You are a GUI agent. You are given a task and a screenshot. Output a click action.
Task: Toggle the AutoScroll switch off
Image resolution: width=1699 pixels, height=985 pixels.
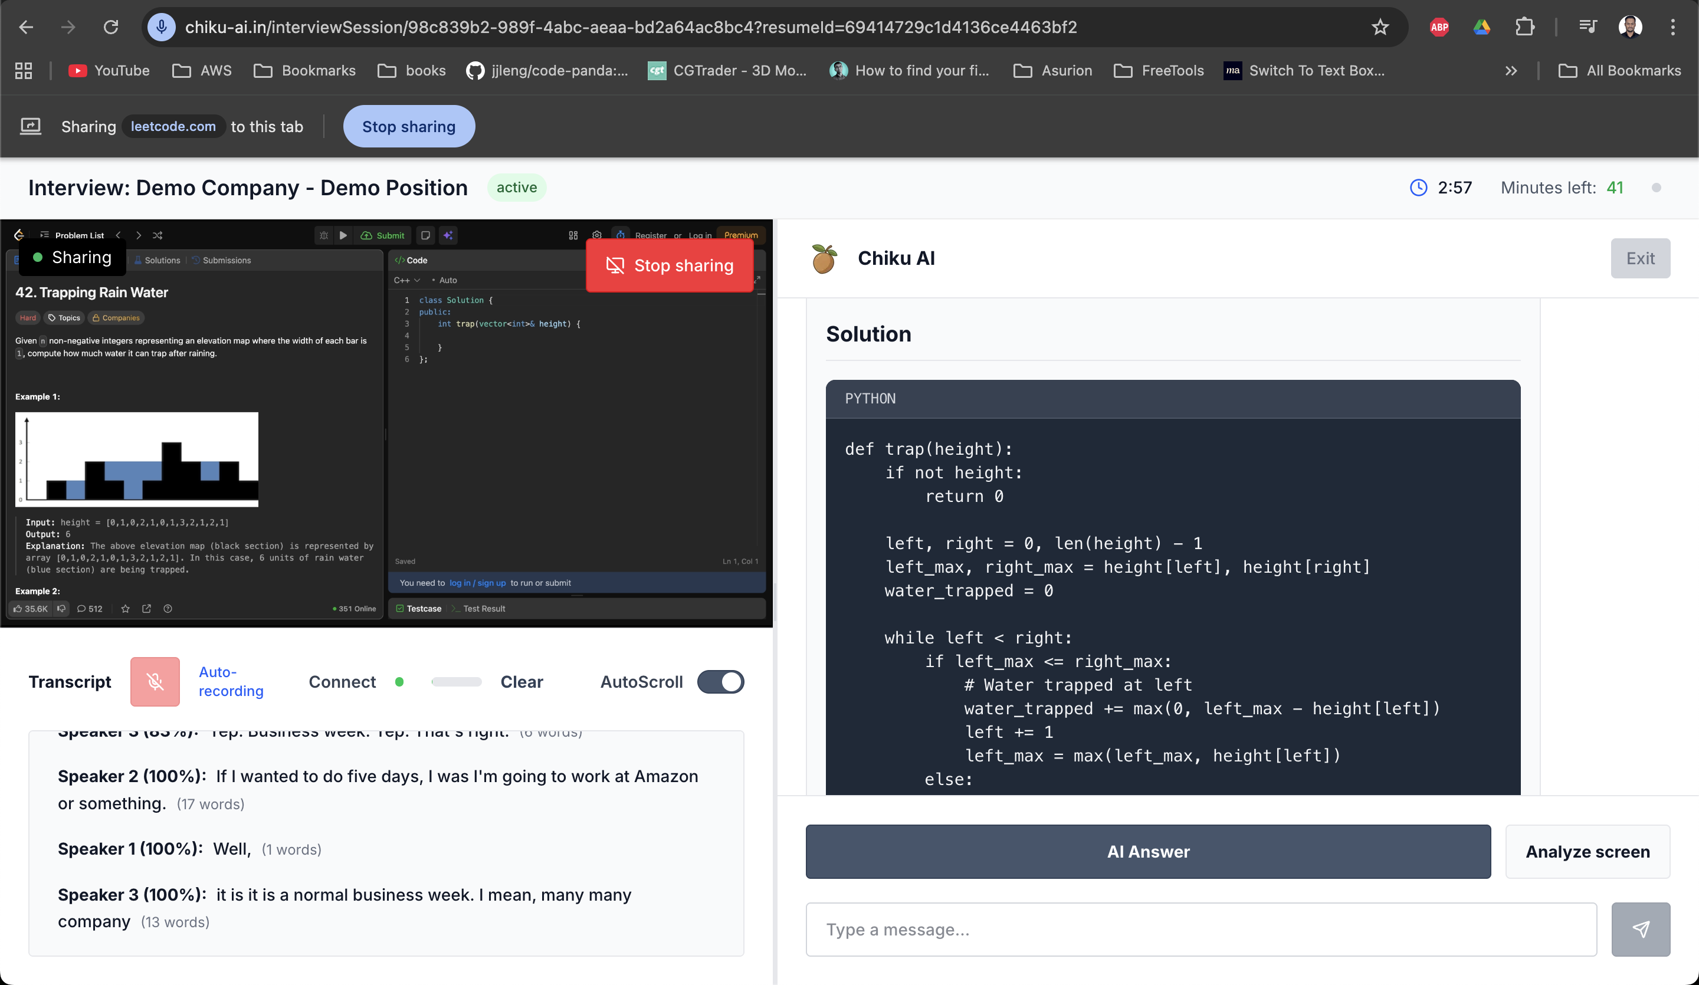pyautogui.click(x=720, y=682)
